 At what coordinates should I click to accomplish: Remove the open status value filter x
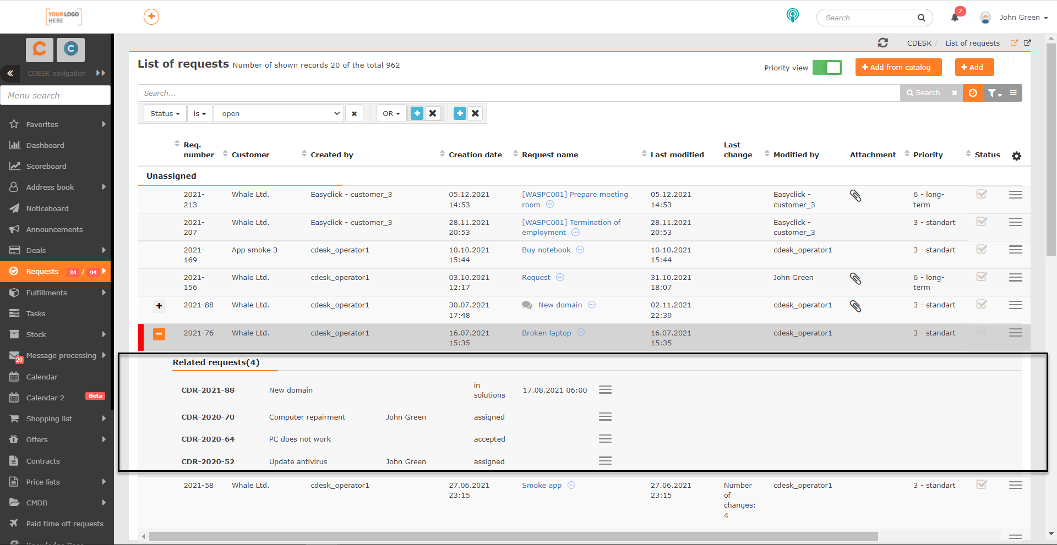pos(354,114)
